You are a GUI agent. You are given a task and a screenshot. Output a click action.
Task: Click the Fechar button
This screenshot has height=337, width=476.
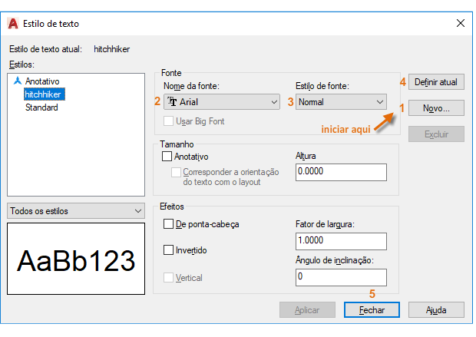point(372,310)
